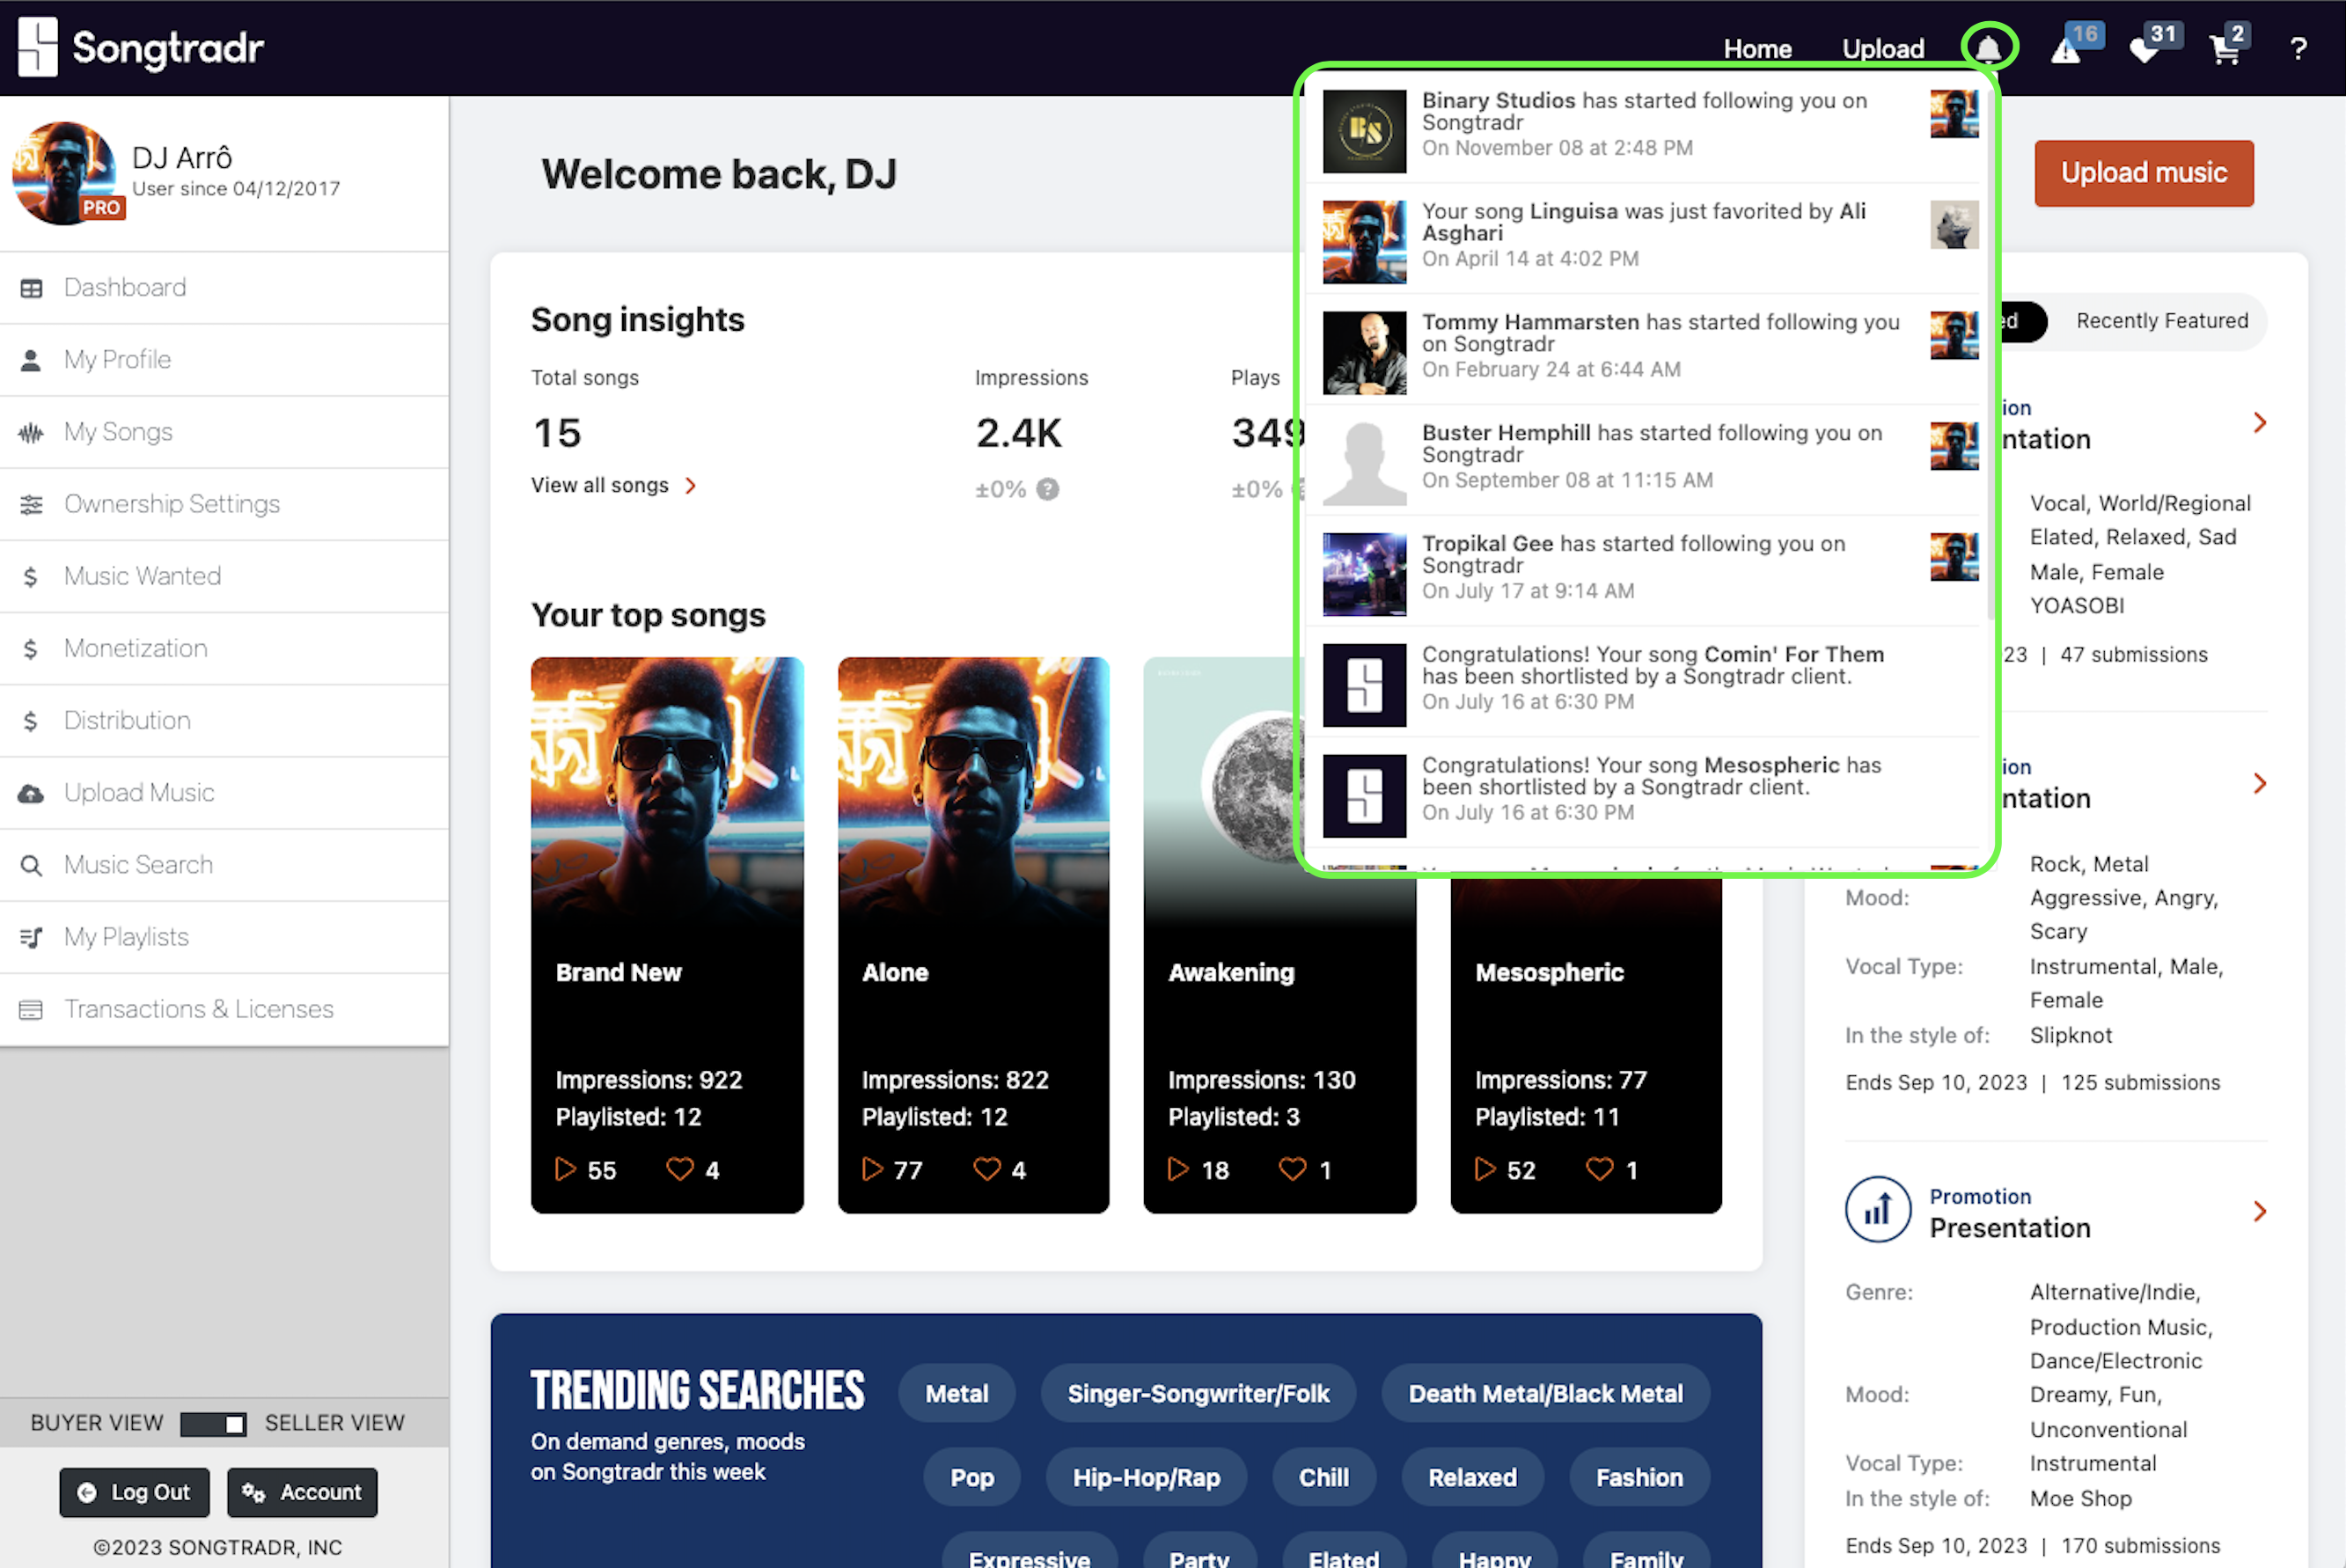This screenshot has height=1568, width=2346.
Task: Open Dashboard in the sidebar
Action: 224,288
